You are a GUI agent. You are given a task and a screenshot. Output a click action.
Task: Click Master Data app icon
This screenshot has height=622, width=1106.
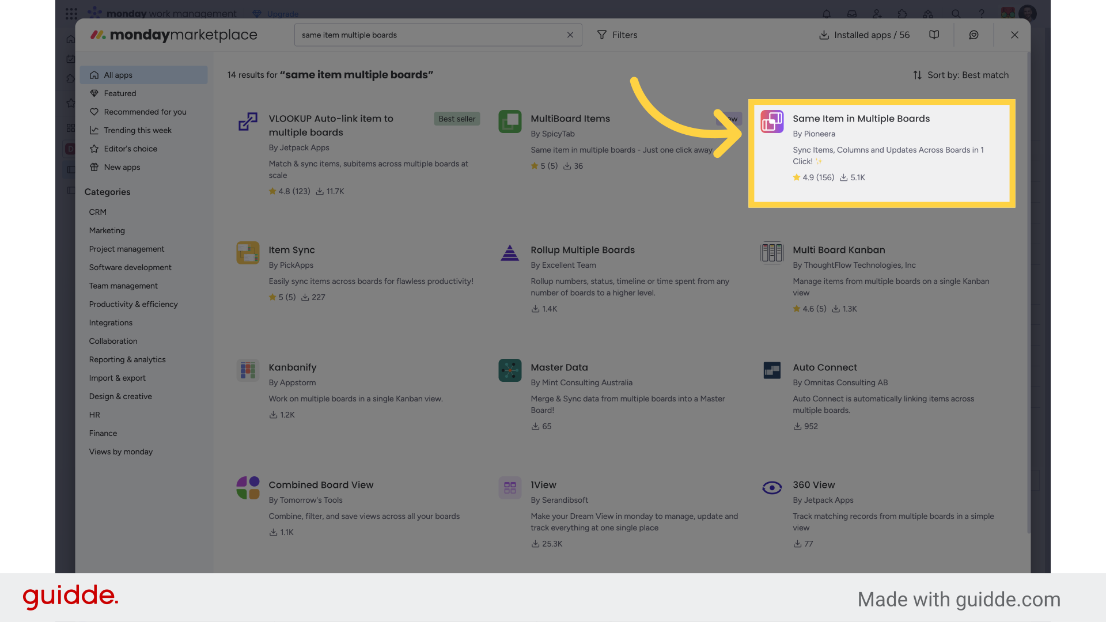click(510, 370)
